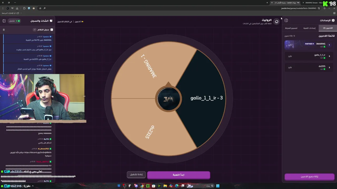The width and height of the screenshot is (337, 189).
Task: Open the Discord invite link in chat
Action: 38,153
